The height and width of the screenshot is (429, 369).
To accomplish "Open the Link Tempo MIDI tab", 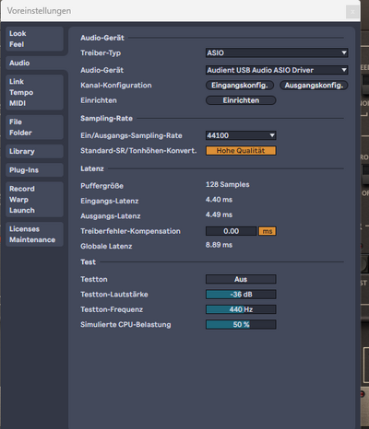I will (x=34, y=92).
